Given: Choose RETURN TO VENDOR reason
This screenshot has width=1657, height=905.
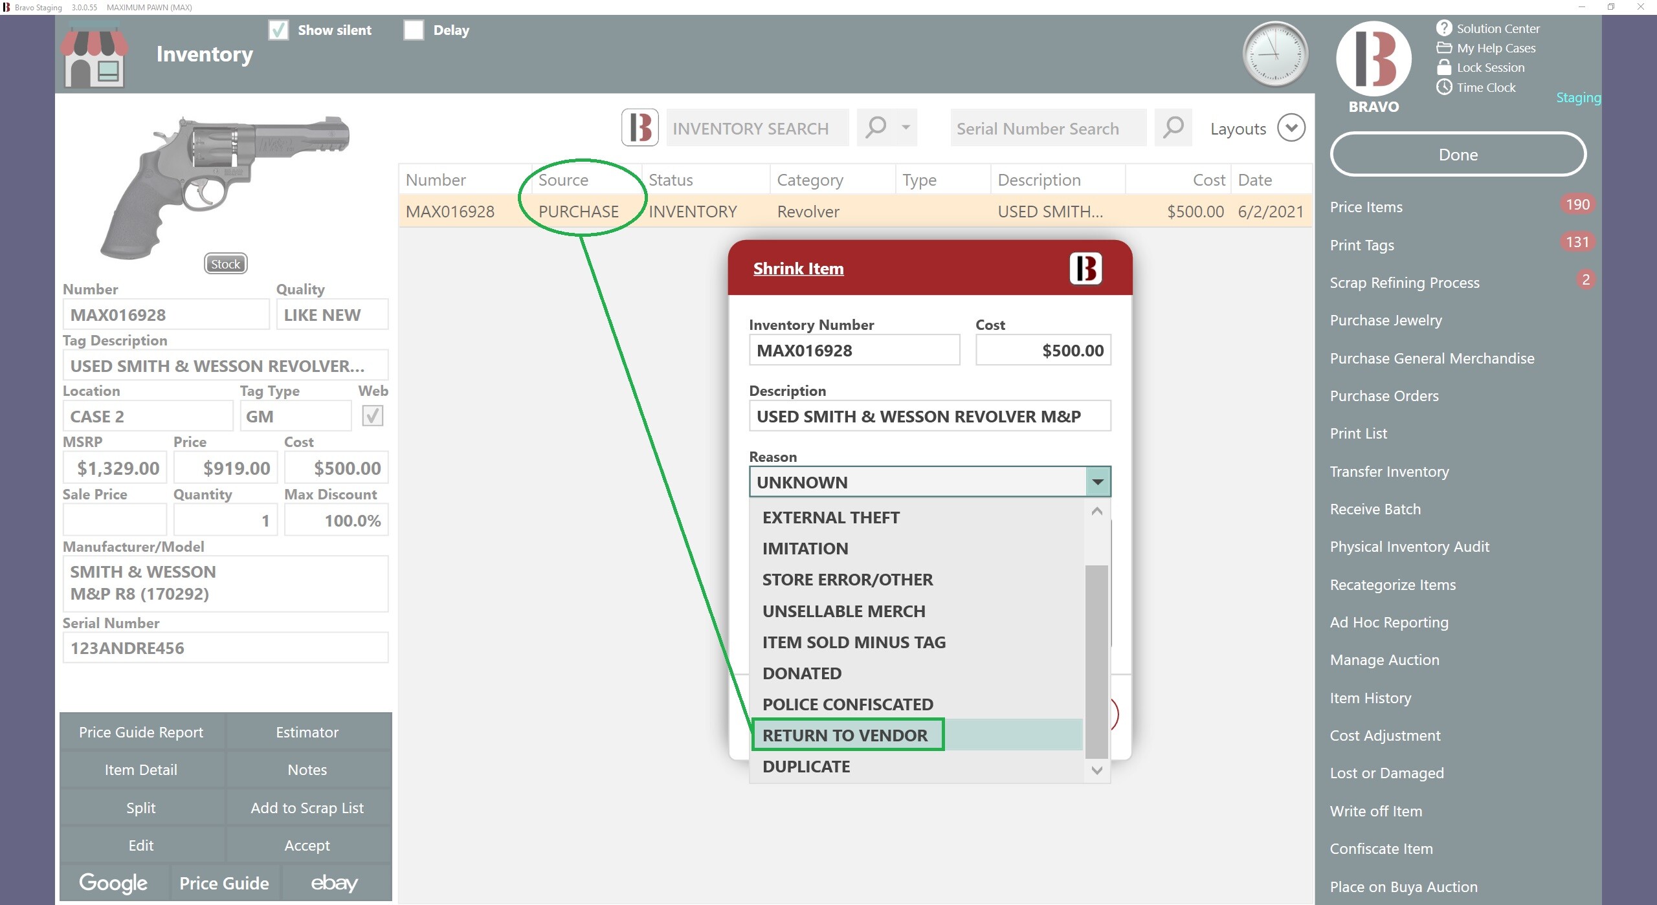Looking at the screenshot, I should pos(916,736).
